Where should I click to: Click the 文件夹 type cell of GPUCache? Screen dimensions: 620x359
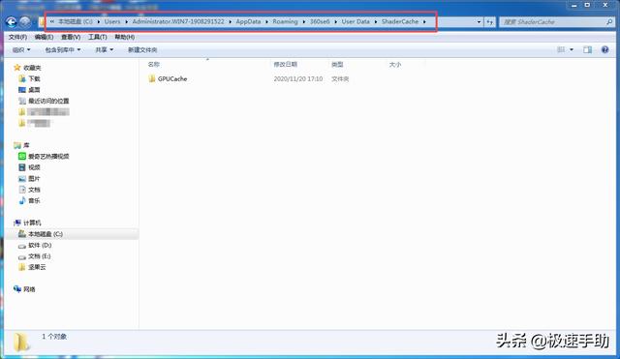tap(340, 79)
